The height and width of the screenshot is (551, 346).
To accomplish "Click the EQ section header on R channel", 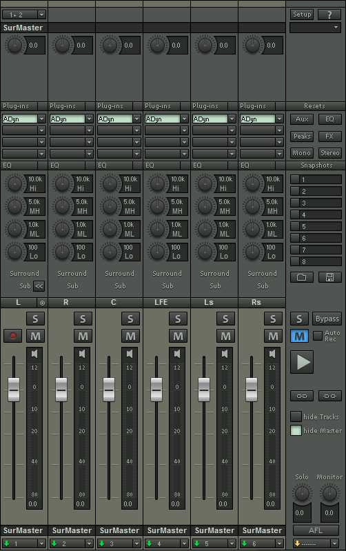I will (67, 165).
